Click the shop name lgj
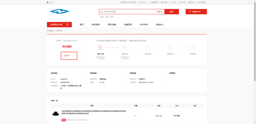The width and height of the screenshot is (256, 124). [57, 101]
